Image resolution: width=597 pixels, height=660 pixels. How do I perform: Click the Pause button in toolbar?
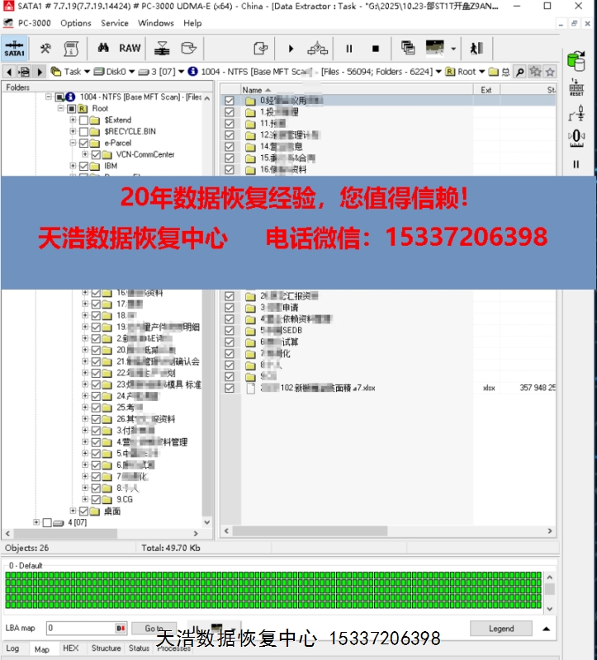point(349,49)
